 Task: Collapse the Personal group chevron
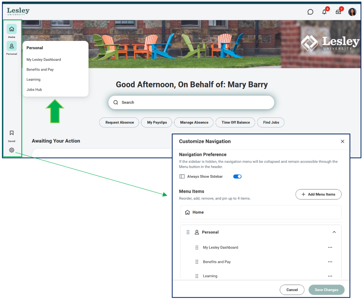click(334, 232)
